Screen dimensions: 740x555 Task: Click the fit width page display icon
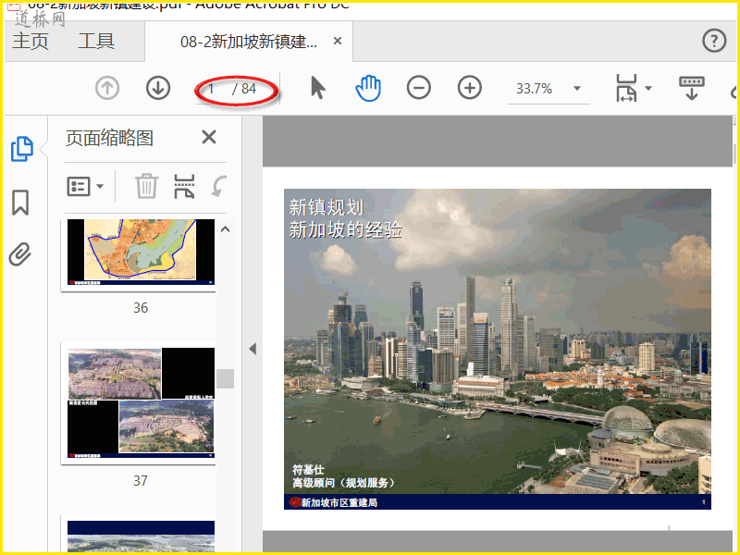626,88
